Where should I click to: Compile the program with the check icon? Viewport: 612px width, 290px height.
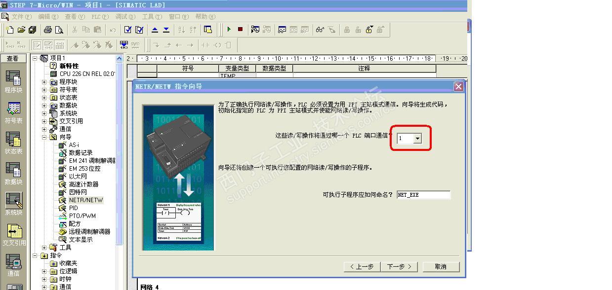[x=128, y=30]
